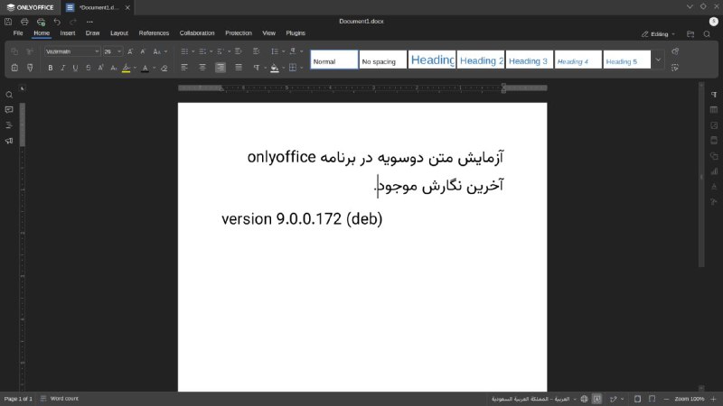
Task: Toggle Italic formatting
Action: click(x=62, y=68)
